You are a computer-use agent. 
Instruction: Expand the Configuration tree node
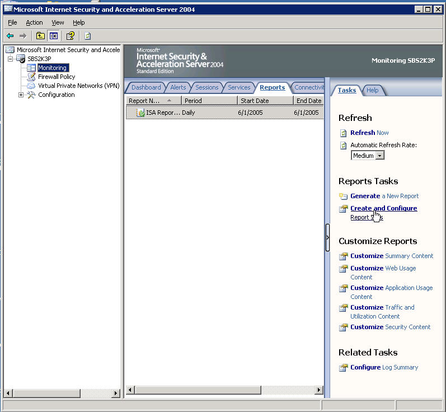coord(21,95)
